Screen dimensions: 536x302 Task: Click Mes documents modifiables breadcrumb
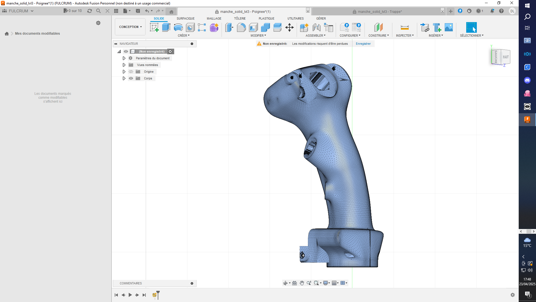tap(37, 34)
